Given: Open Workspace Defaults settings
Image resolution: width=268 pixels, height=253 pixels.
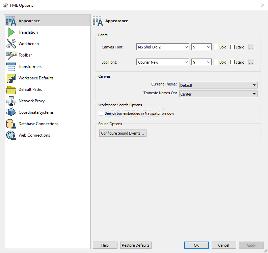Looking at the screenshot, I should coord(47,78).
